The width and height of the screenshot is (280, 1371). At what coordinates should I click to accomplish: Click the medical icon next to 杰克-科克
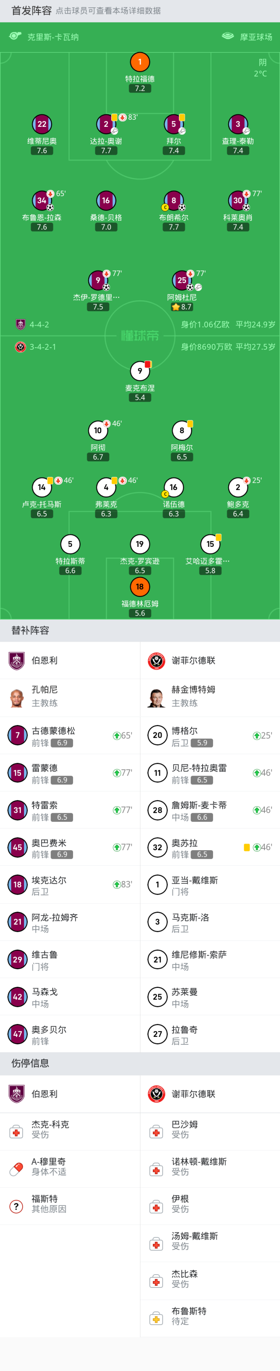point(16,1133)
